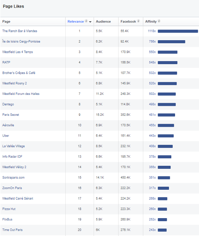Screen dimensions: 199x236
Task: Open The Ranch Bar à Viandes page link
Action: tap(20, 31)
